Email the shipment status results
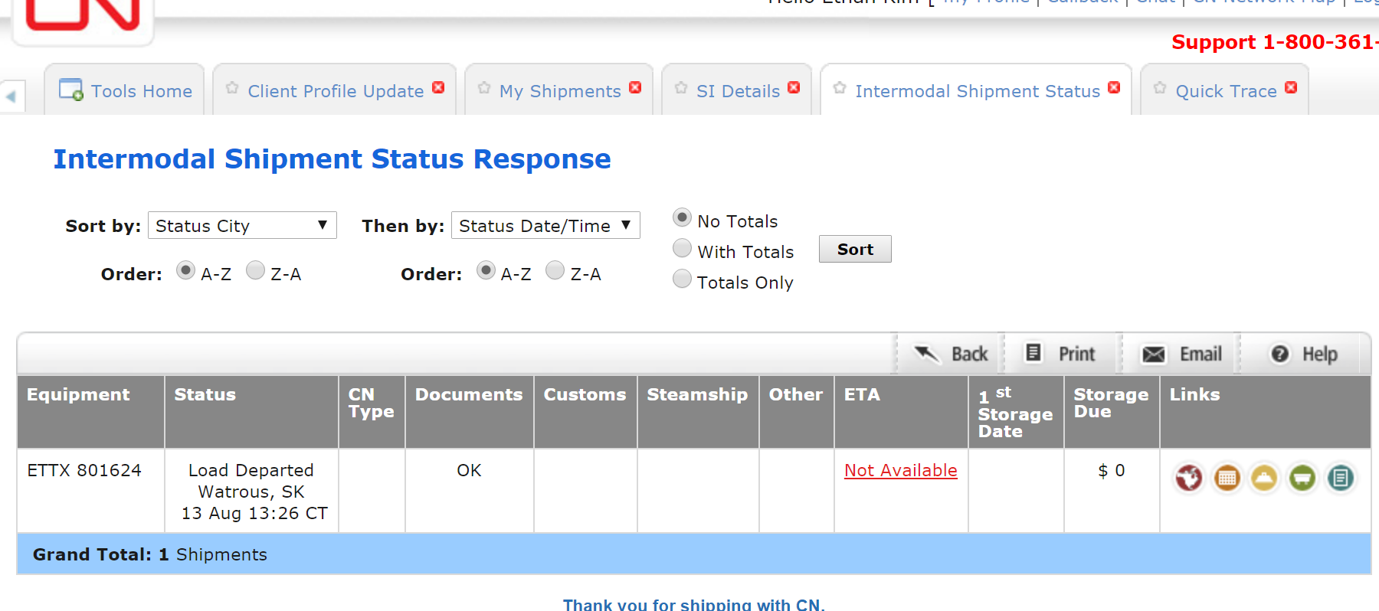 tap(1181, 354)
